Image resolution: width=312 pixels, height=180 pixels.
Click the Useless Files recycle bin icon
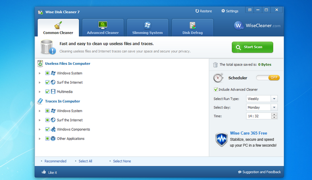[x=40, y=64]
